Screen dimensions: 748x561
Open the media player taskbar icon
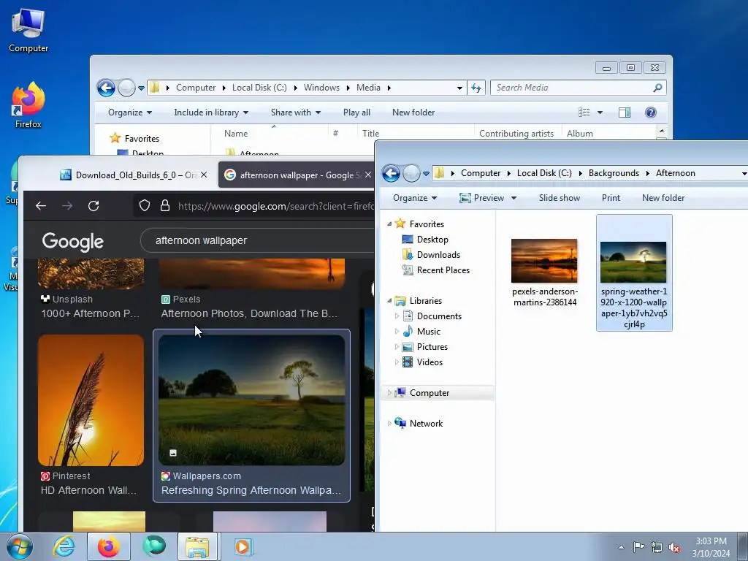pos(243,546)
